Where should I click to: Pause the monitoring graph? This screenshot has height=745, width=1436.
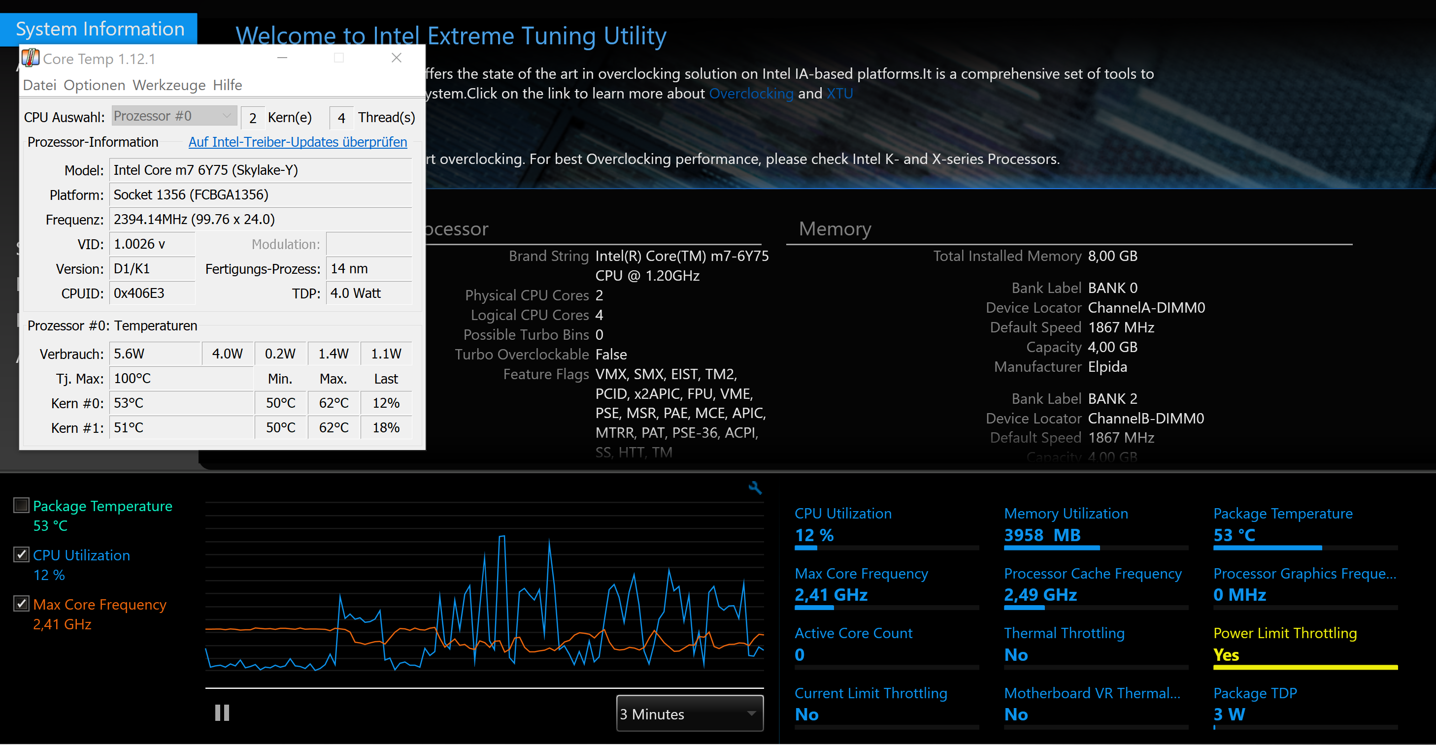click(x=222, y=713)
